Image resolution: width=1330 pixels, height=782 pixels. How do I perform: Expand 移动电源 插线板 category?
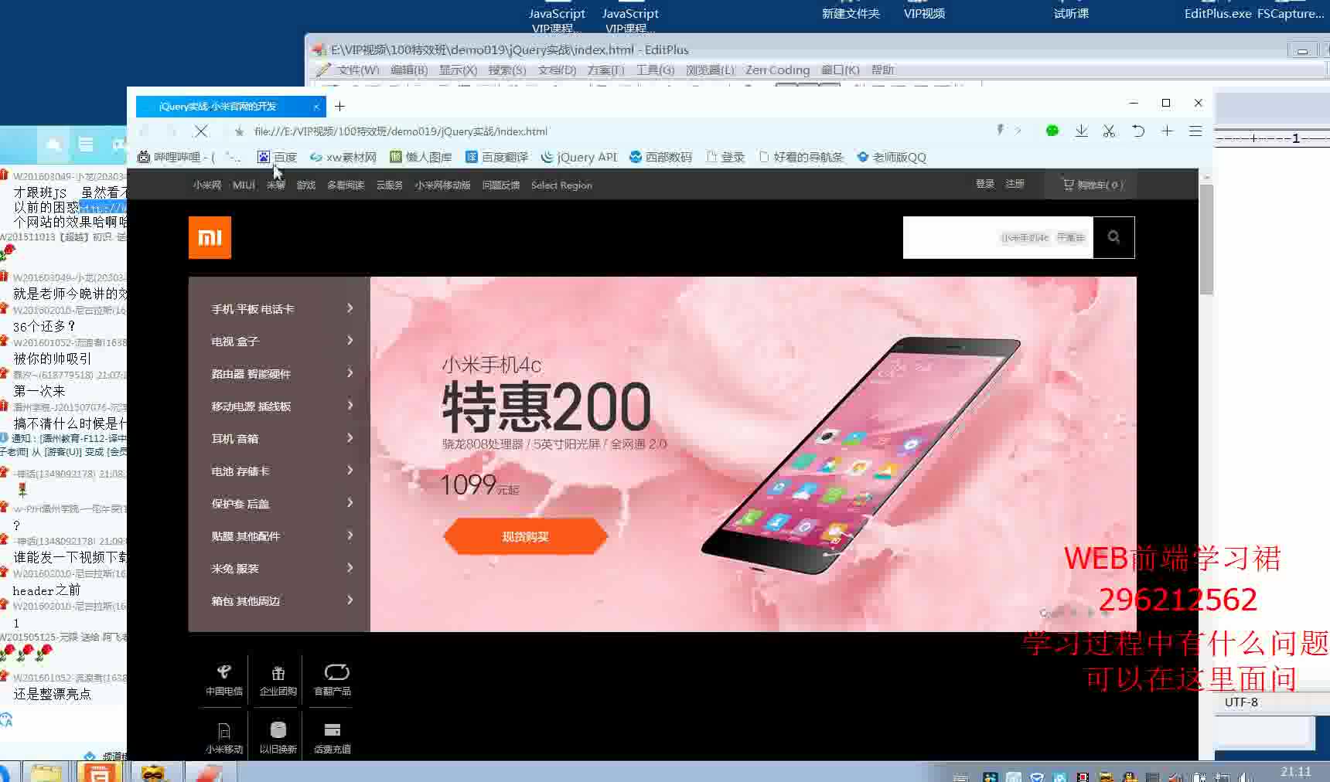tap(279, 406)
